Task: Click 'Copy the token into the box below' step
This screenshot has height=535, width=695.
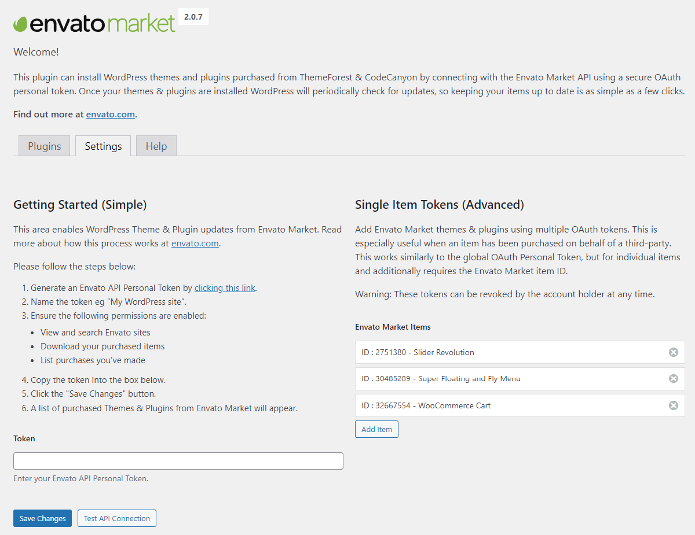Action: [98, 380]
